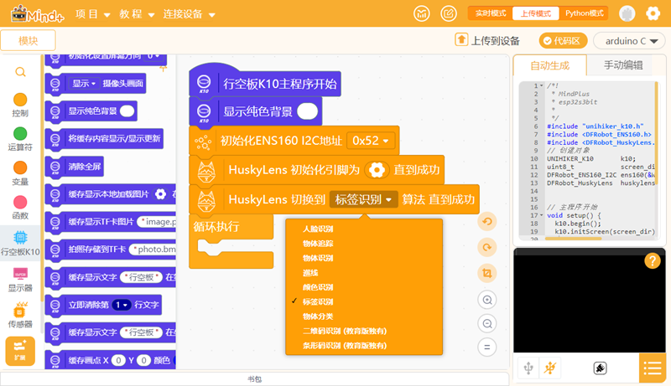Open the 显示 dropdown in camera block
Viewport: 671px width, 386px height.
(x=83, y=83)
